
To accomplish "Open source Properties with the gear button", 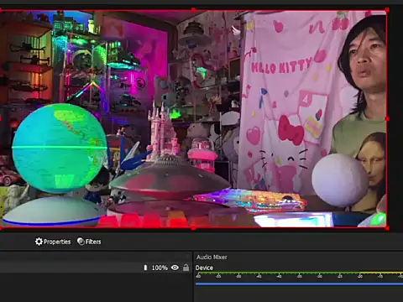I will coord(53,242).
